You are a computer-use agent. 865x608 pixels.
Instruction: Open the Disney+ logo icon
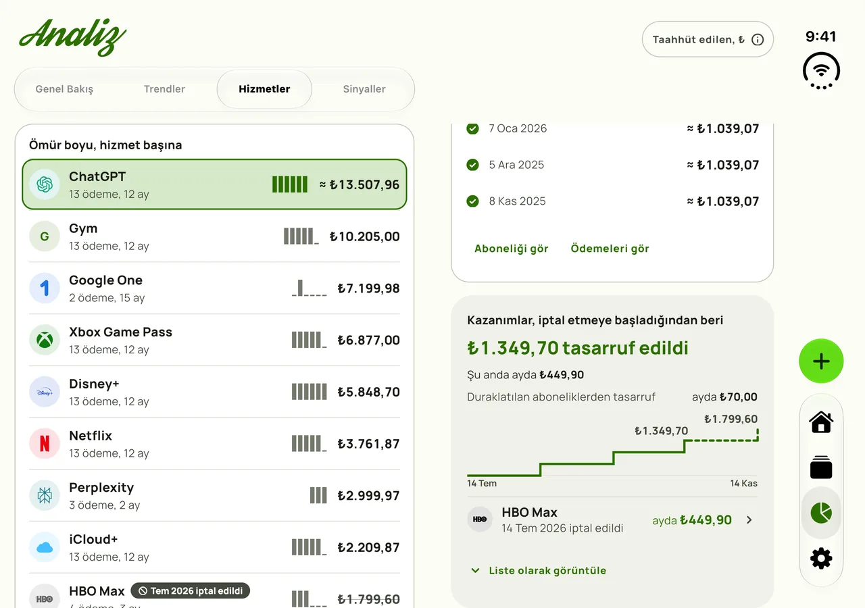45,392
